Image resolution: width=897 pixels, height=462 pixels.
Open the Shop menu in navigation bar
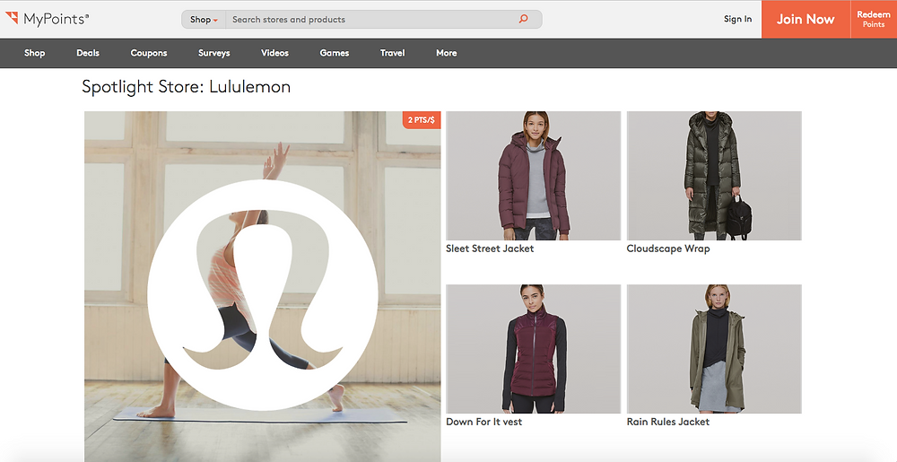[34, 53]
